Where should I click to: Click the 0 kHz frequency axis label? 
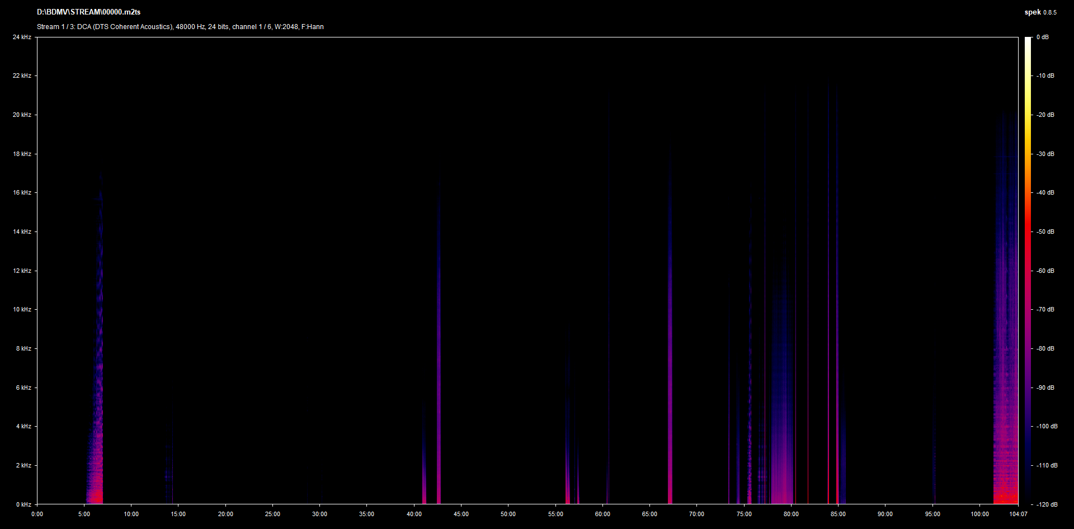coord(23,504)
